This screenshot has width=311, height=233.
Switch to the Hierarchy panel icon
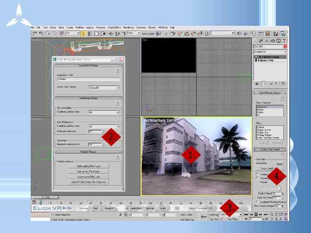(267, 41)
